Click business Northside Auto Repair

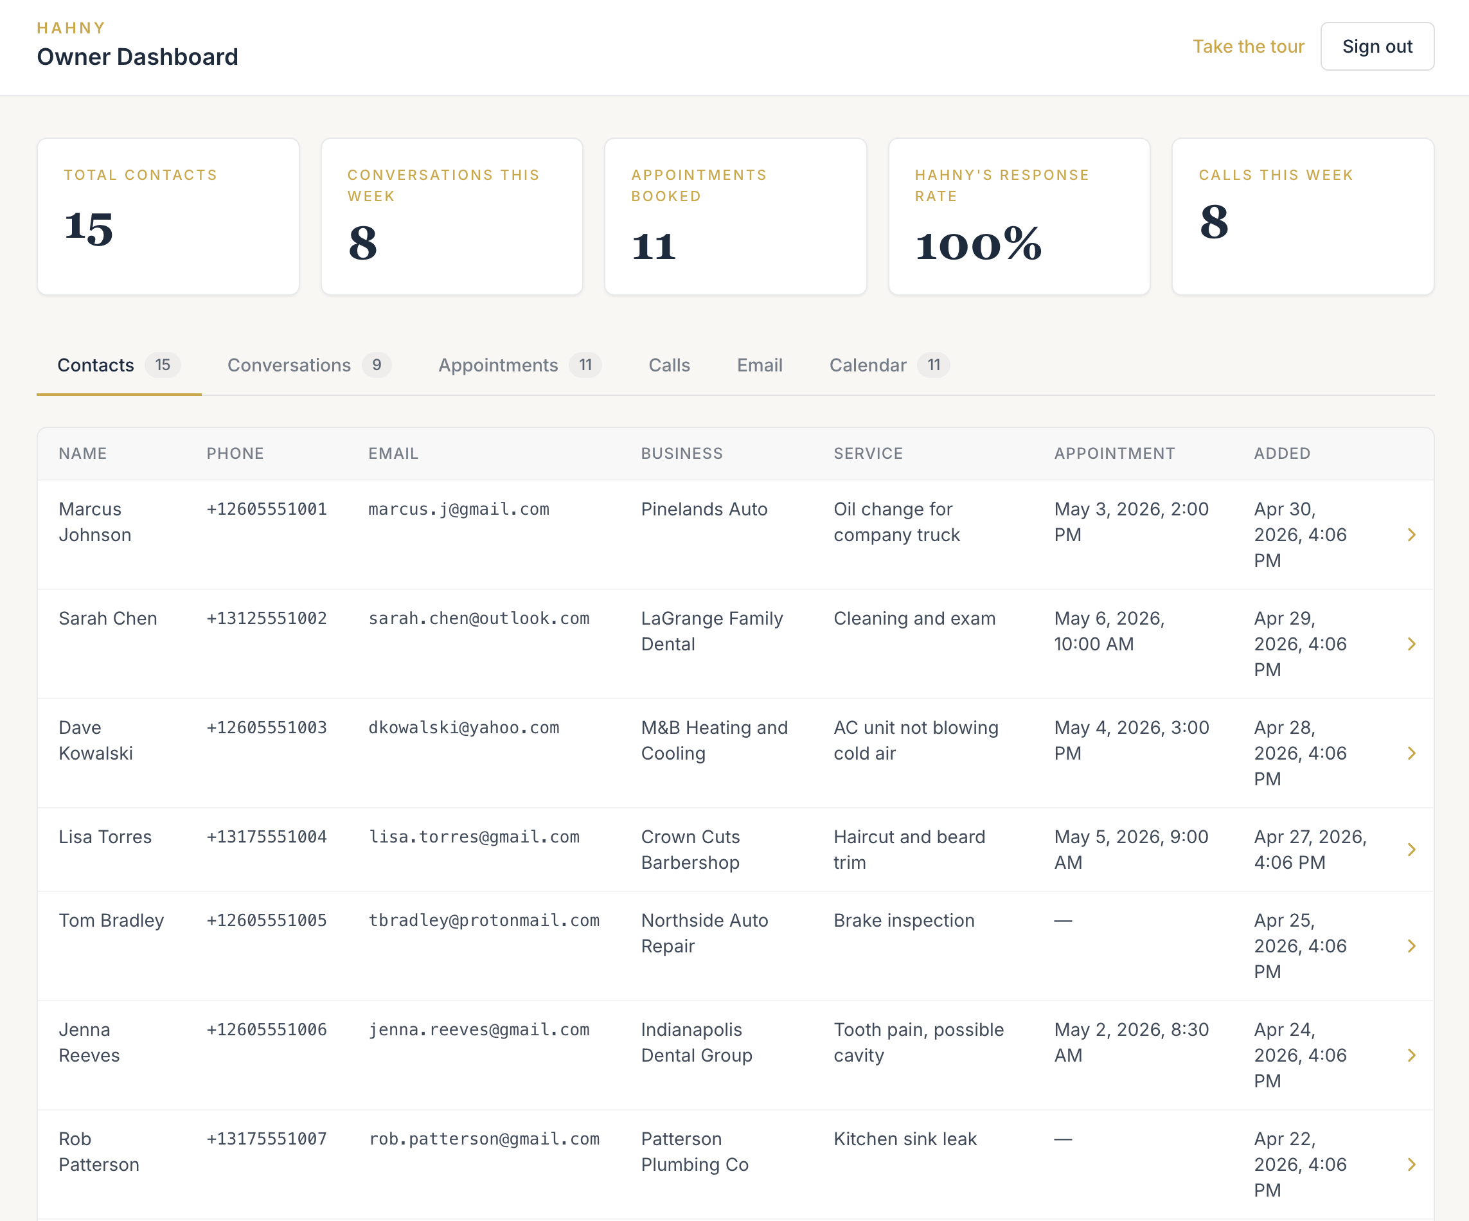[x=704, y=932]
